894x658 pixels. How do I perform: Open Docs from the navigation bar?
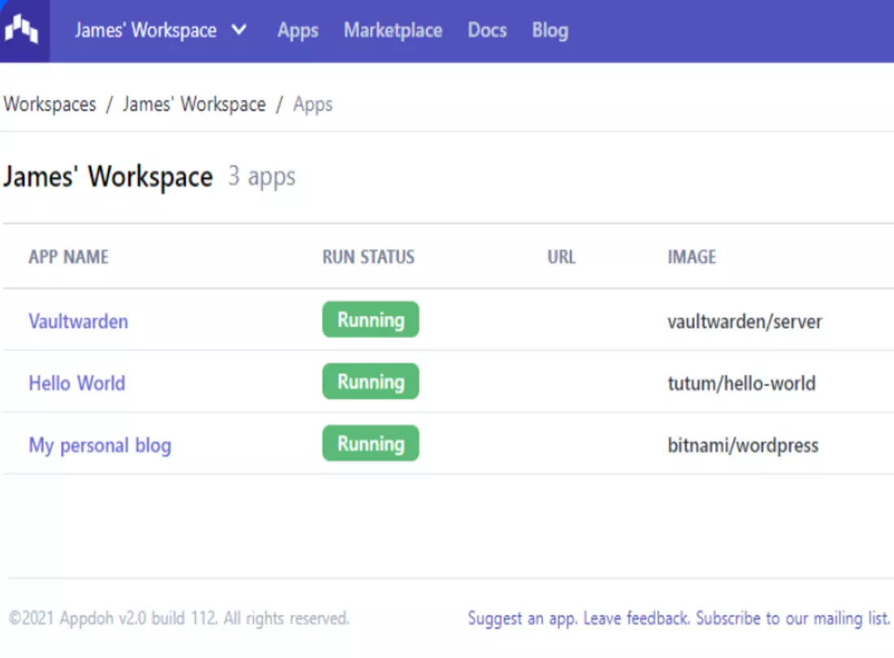click(487, 31)
